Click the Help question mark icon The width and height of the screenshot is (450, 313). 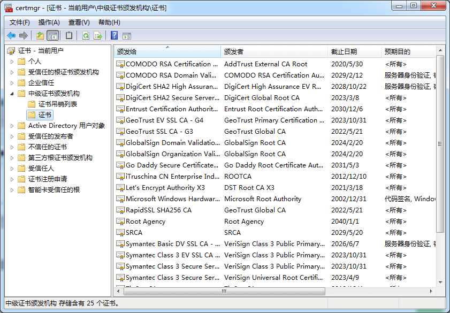pos(114,35)
